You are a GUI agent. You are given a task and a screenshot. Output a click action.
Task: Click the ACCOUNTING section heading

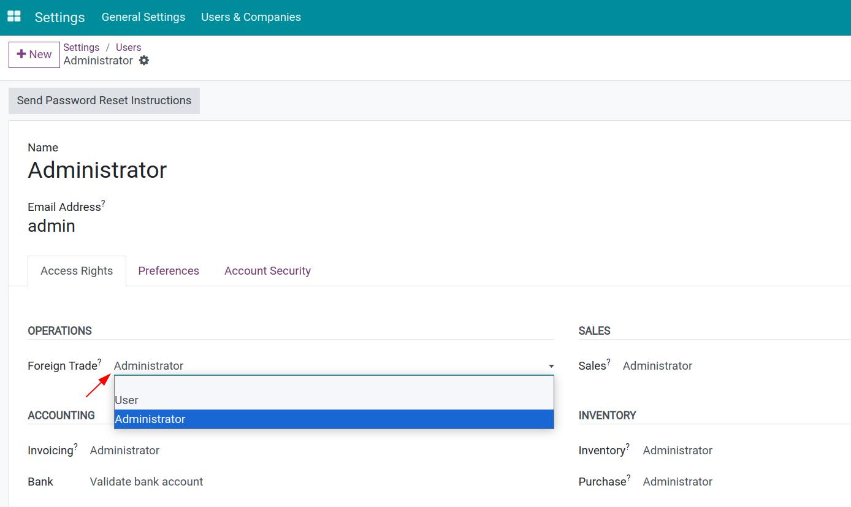pyautogui.click(x=61, y=416)
